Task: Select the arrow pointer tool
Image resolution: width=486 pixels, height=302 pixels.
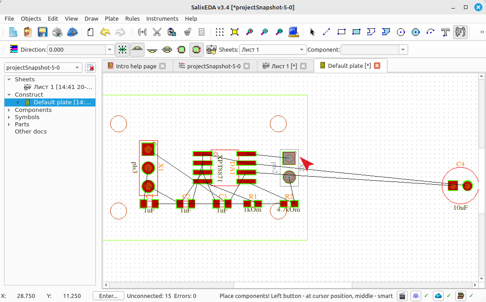Action: pos(312,32)
